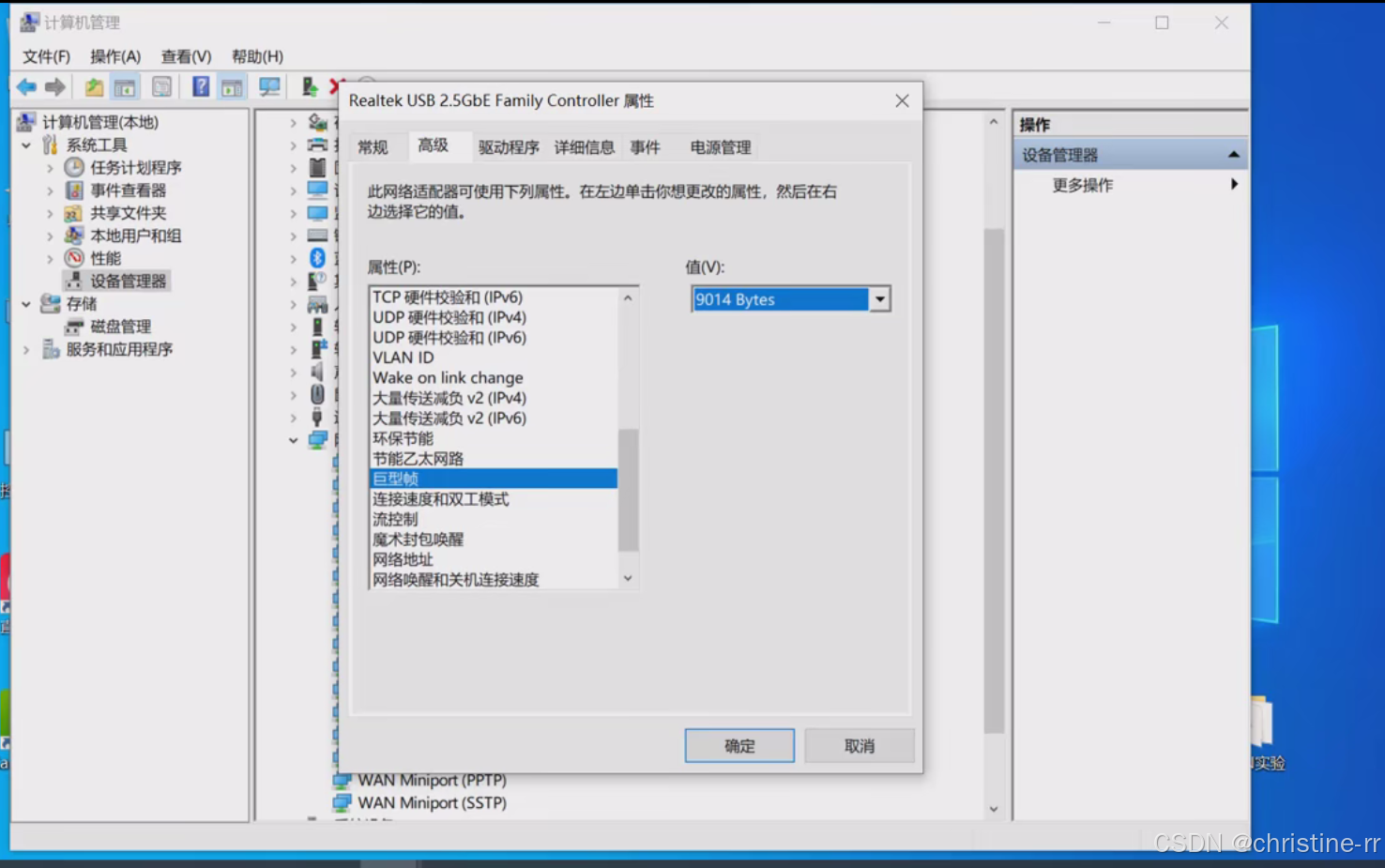Screen dimensions: 1385x868
Task: Expand the 任务计划程序 node arrow
Action: pos(50,167)
